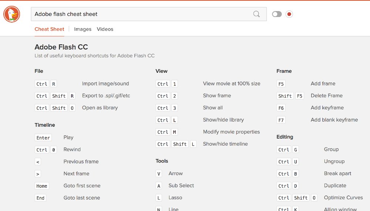
Task: Click the 'List of useful keyboard shortcuts' subtitle
Action: [95, 56]
